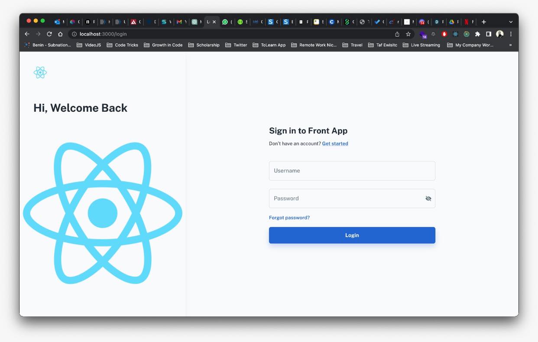Screen dimensions: 538x342
Task: Open a new browser tab
Action: click(x=484, y=22)
